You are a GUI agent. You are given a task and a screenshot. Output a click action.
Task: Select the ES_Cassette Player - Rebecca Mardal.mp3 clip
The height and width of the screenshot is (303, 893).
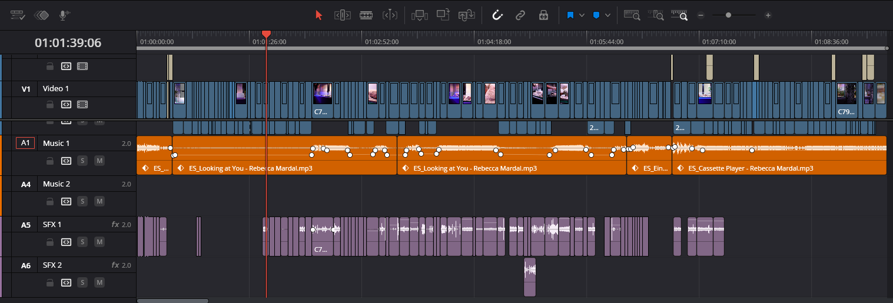[779, 155]
